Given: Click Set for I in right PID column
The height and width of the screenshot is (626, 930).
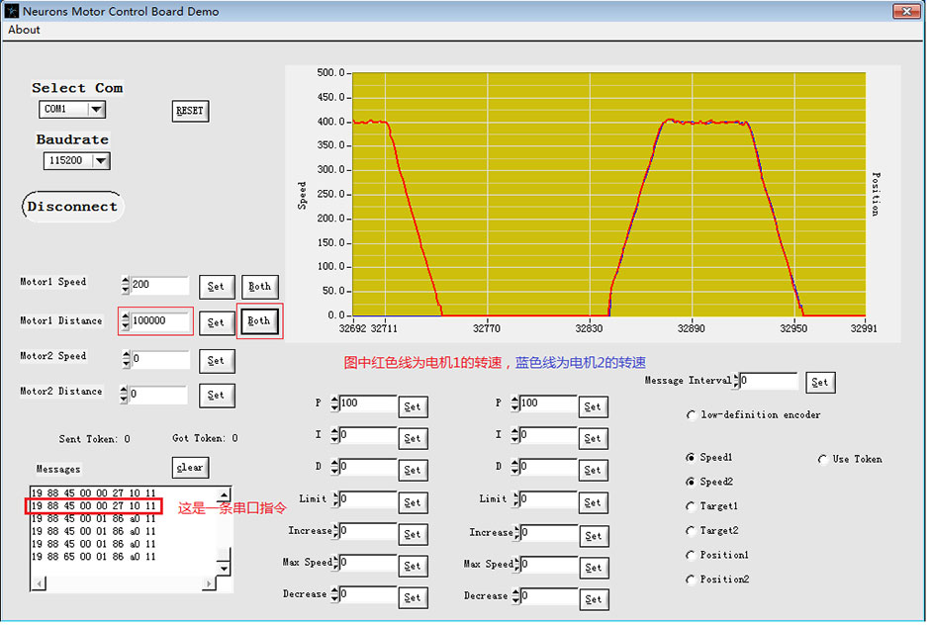Looking at the screenshot, I should [593, 438].
